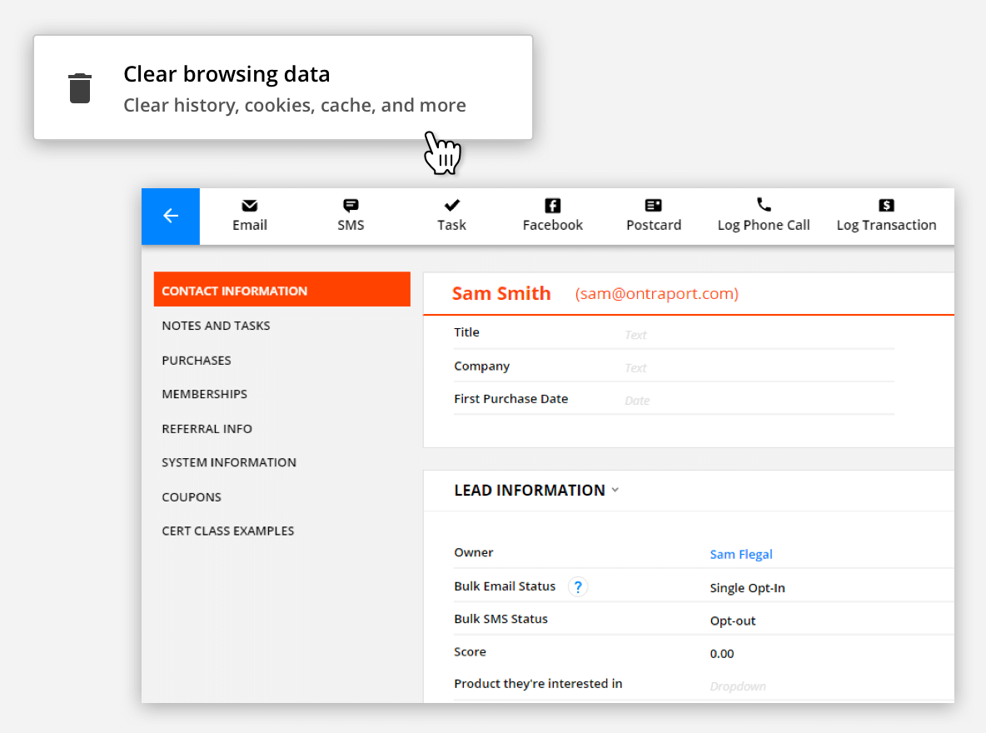Click the trash icon for clearing browsing data
This screenshot has width=986, height=733.
[x=79, y=87]
